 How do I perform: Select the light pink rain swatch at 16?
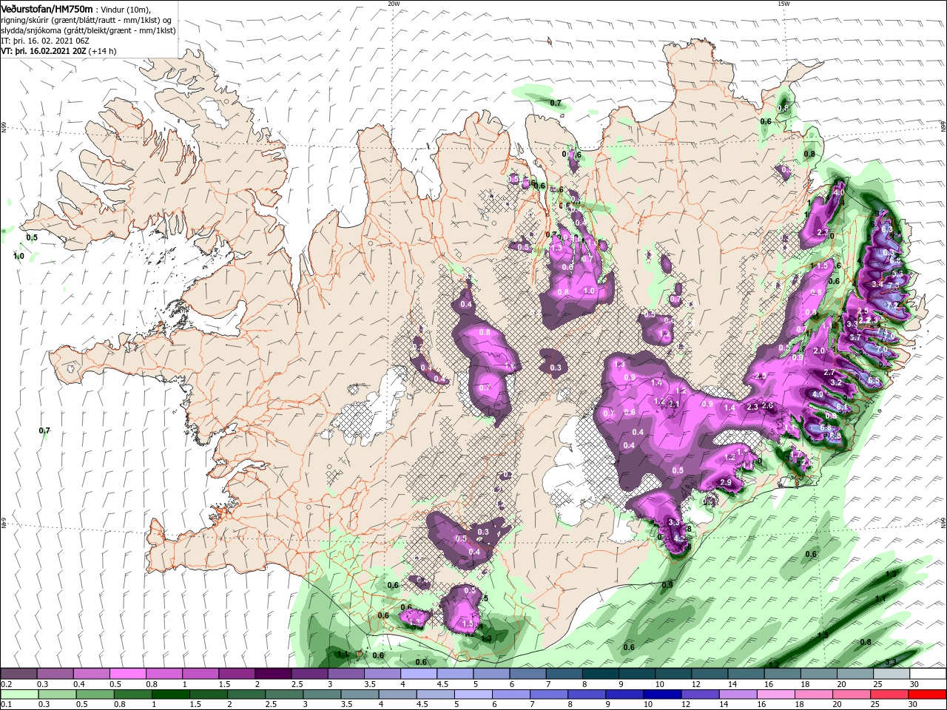coord(775,694)
